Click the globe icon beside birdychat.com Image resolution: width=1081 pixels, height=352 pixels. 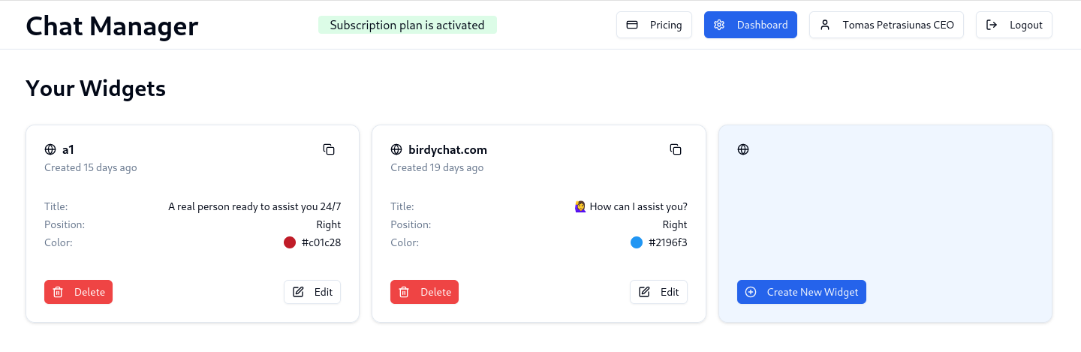tap(396, 149)
